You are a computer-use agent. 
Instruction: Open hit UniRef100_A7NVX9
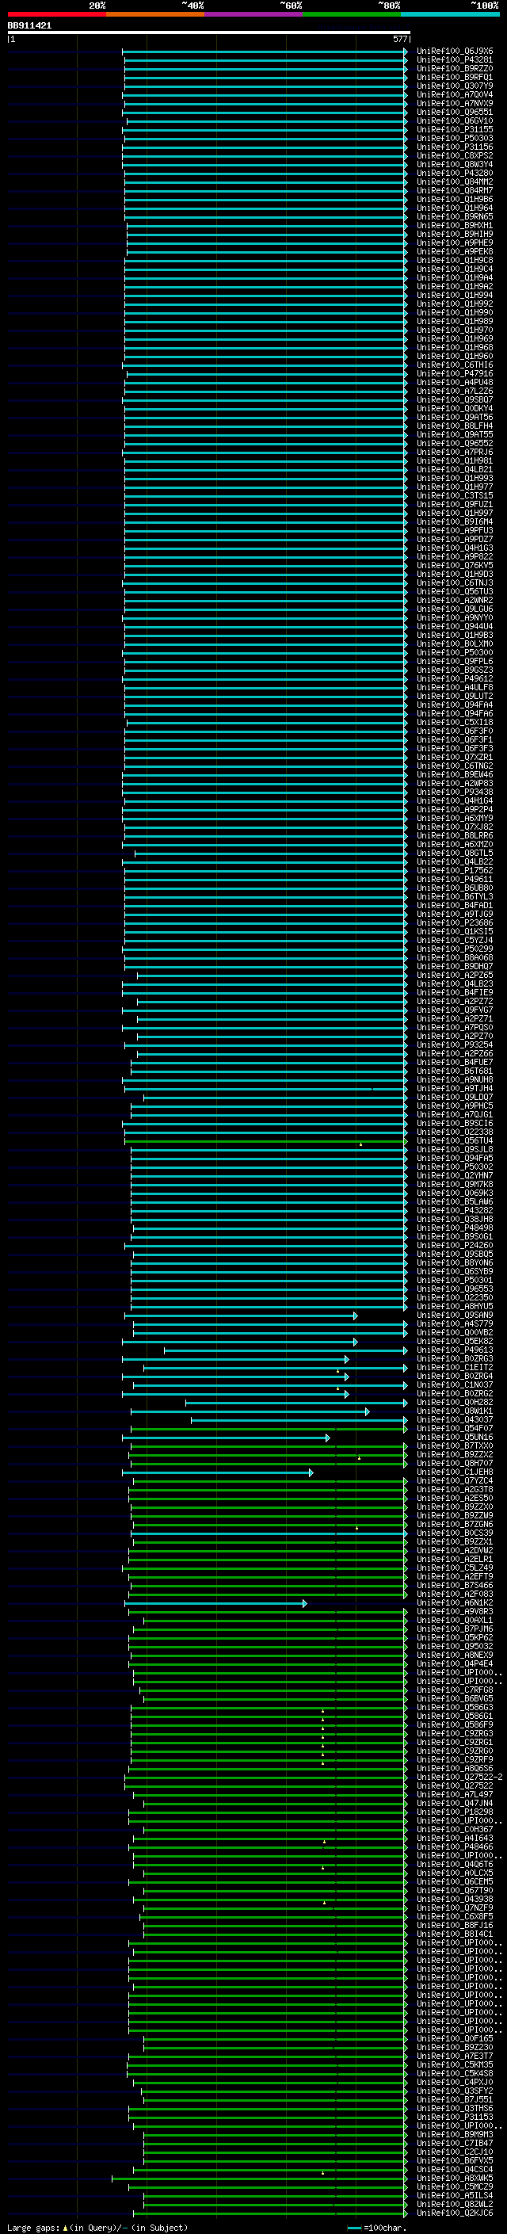455,103
